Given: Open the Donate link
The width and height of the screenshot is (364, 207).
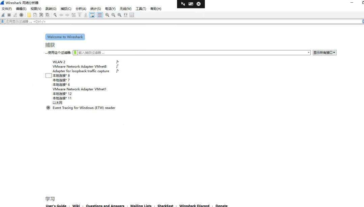Looking at the screenshot, I should 221,206.
